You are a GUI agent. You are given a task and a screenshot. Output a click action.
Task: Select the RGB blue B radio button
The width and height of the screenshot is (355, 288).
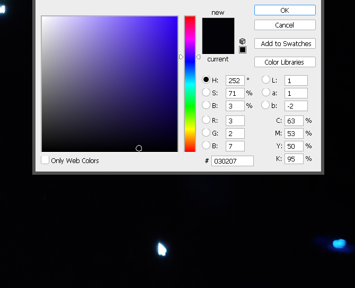[206, 145]
